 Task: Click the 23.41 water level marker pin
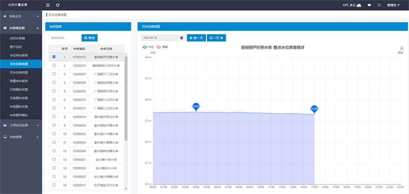(196, 107)
